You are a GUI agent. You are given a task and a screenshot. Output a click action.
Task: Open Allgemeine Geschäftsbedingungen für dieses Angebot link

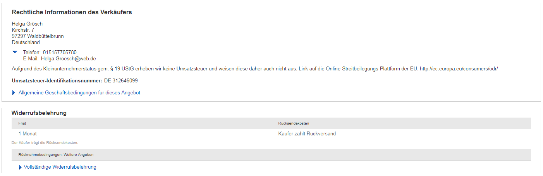click(79, 93)
